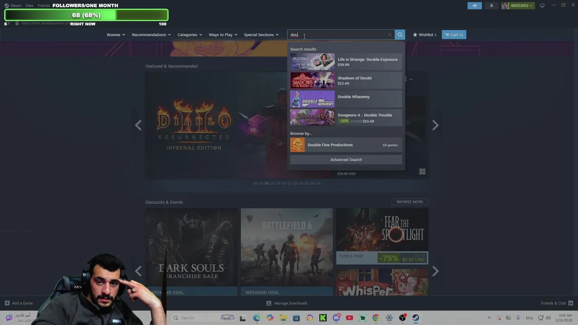Switch to Big Picture mode monitor icon

(542, 5)
